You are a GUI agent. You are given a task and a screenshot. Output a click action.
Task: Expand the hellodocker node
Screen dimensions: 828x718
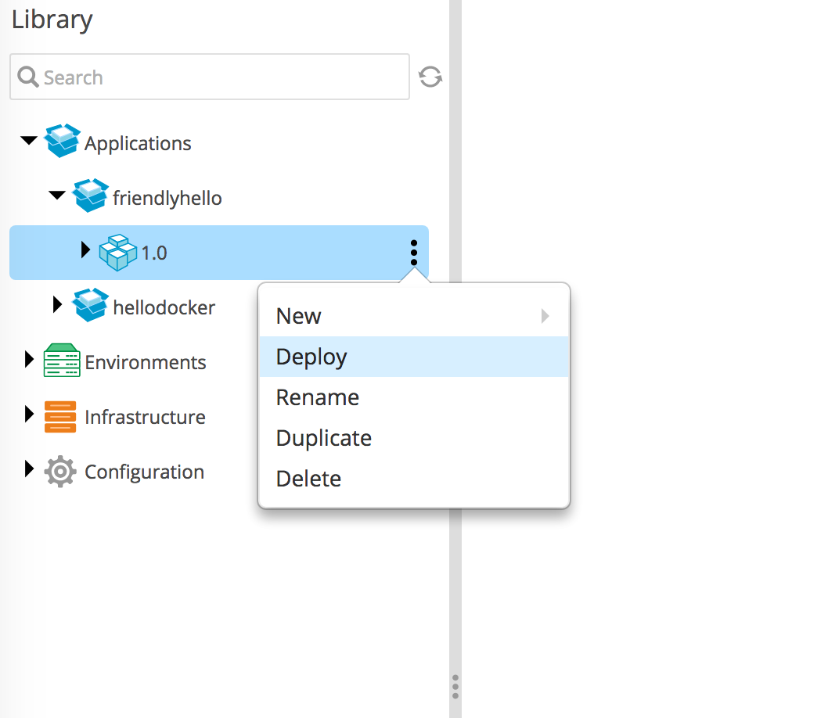57,305
